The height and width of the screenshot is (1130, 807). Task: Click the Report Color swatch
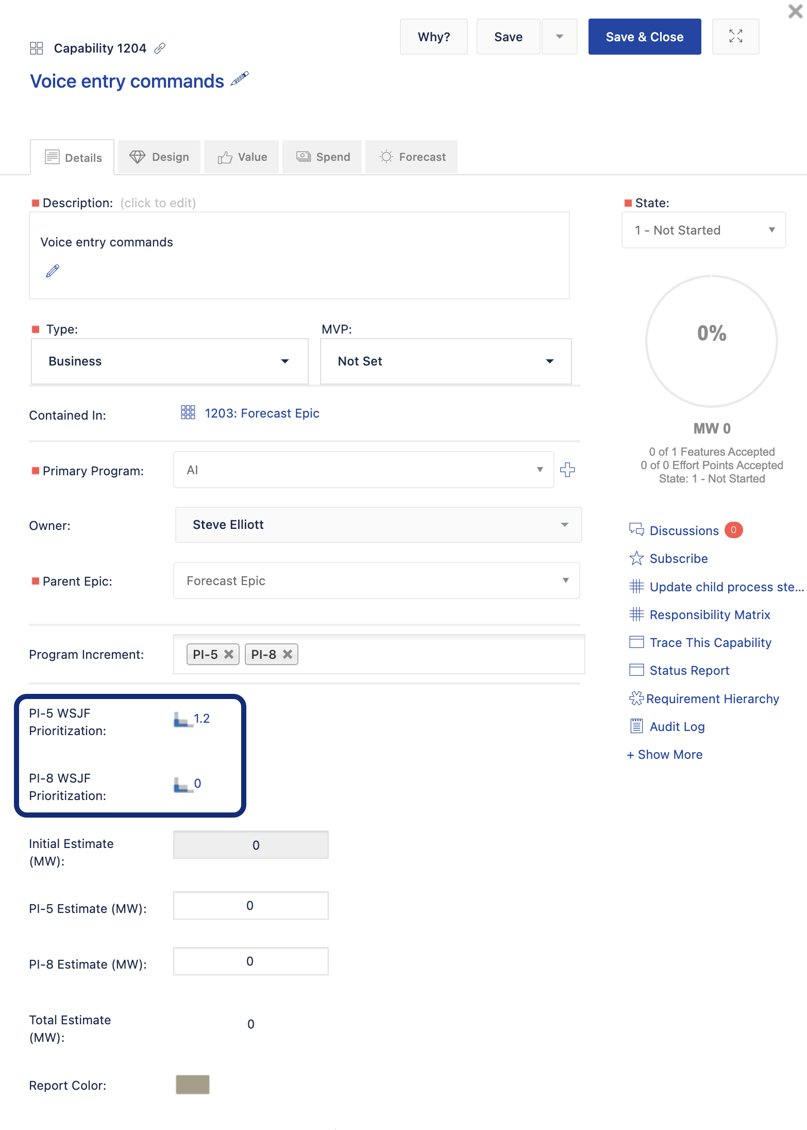point(193,1085)
